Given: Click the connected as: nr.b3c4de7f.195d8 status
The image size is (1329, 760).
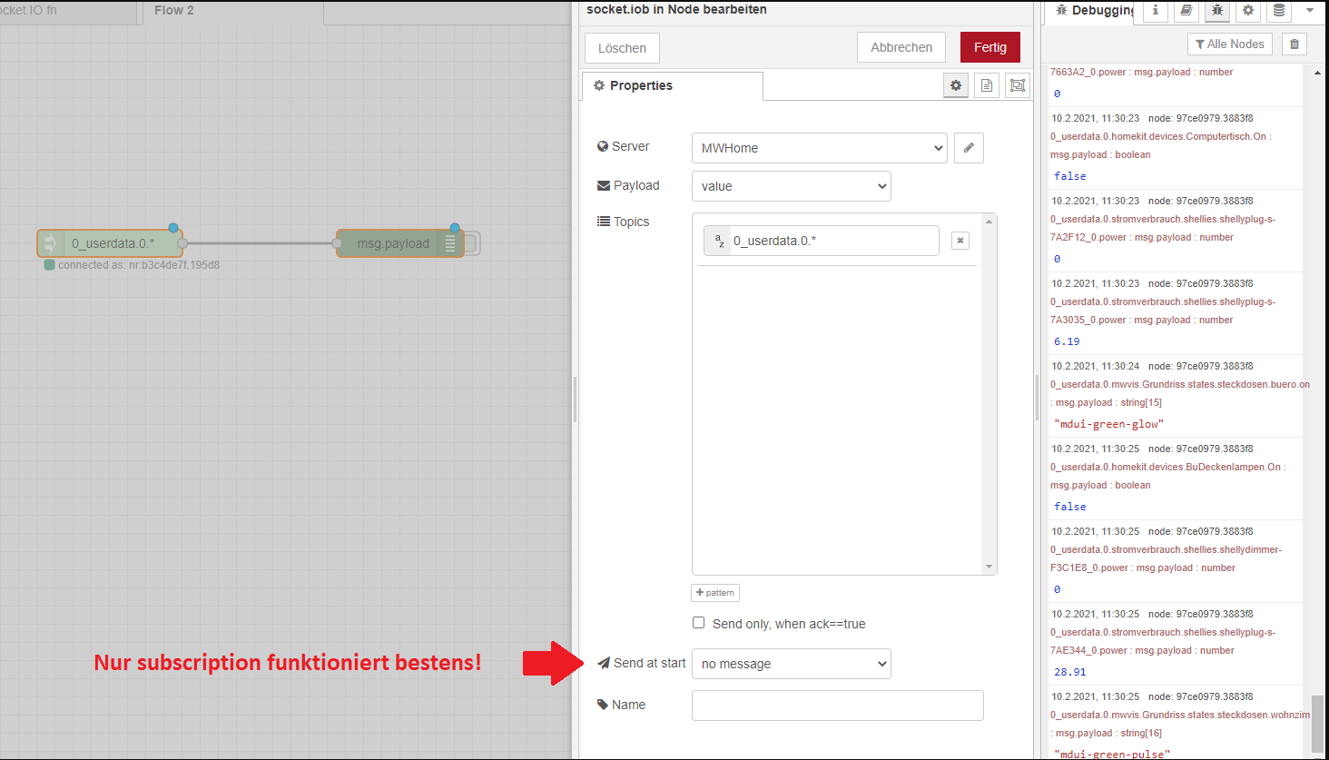Looking at the screenshot, I should [139, 265].
